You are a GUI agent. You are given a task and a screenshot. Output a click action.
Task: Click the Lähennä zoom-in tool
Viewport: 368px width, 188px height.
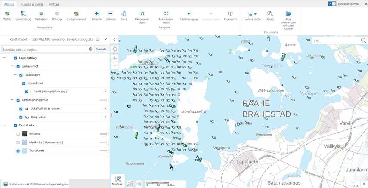coord(96,15)
